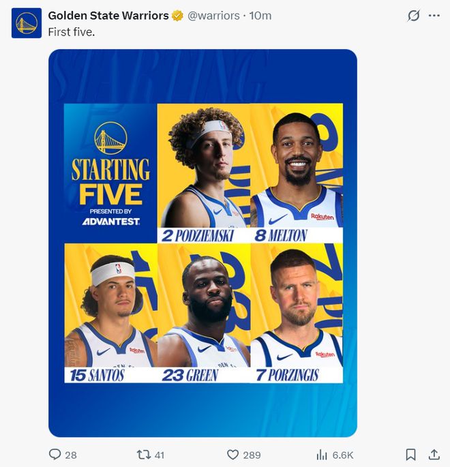Open the three-dot more options menu

pos(434,15)
